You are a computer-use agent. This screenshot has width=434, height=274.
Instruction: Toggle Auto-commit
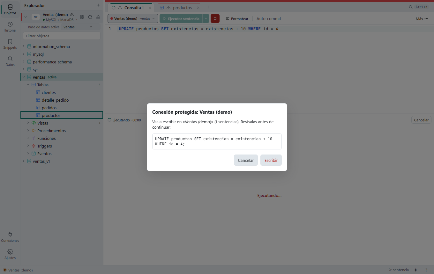269,18
